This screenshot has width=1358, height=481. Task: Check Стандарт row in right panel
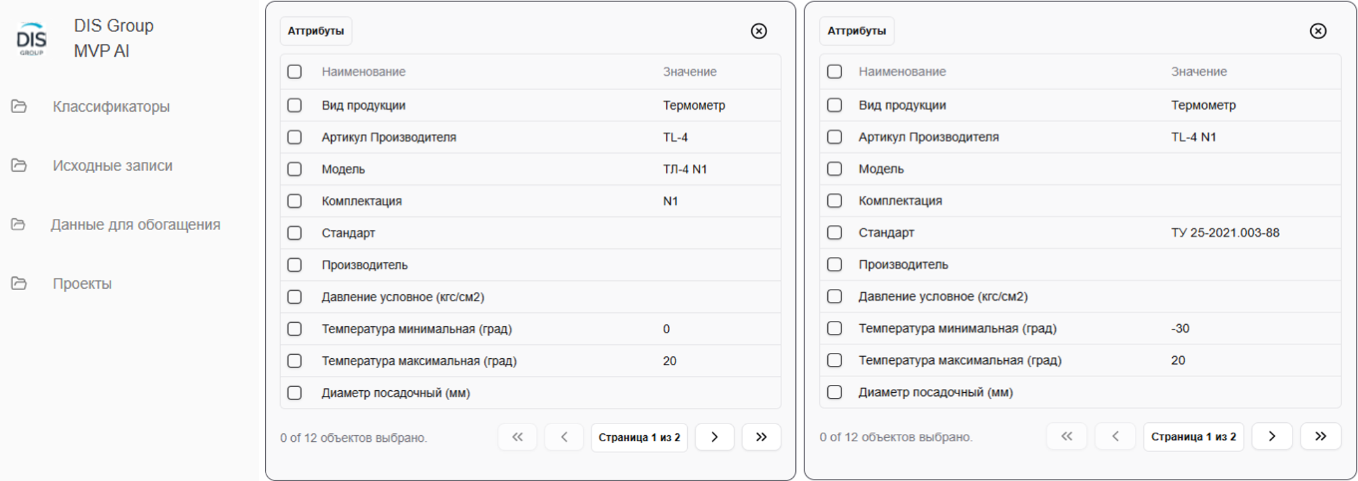click(x=834, y=233)
